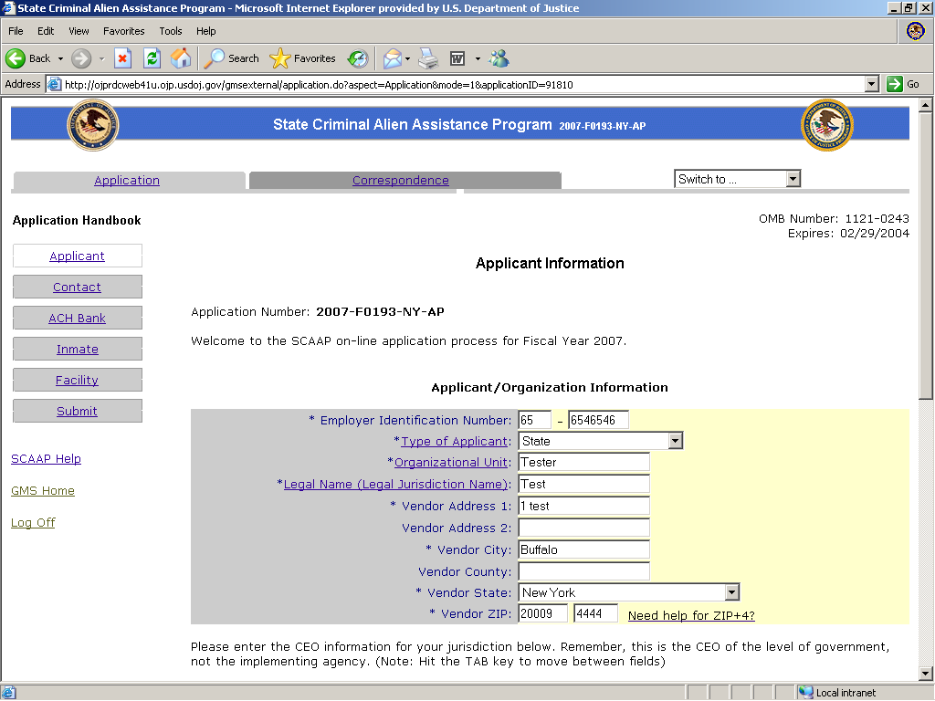The height and width of the screenshot is (701, 935).
Task: Click the ACH Bank sidebar button
Action: point(78,319)
